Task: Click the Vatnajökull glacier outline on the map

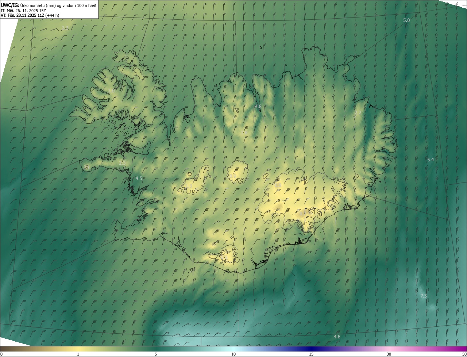Action: pyautogui.click(x=303, y=200)
